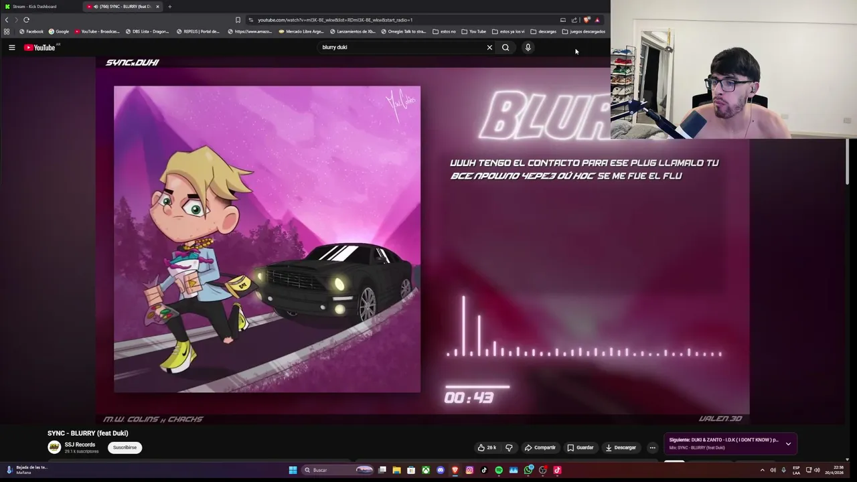Expand the 'estos no' bookmark folder
The height and width of the screenshot is (482, 857).
pos(445,31)
